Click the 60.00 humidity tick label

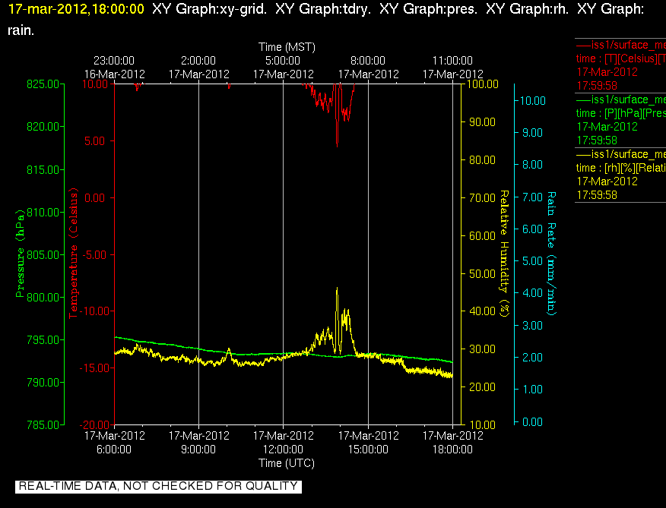click(483, 235)
